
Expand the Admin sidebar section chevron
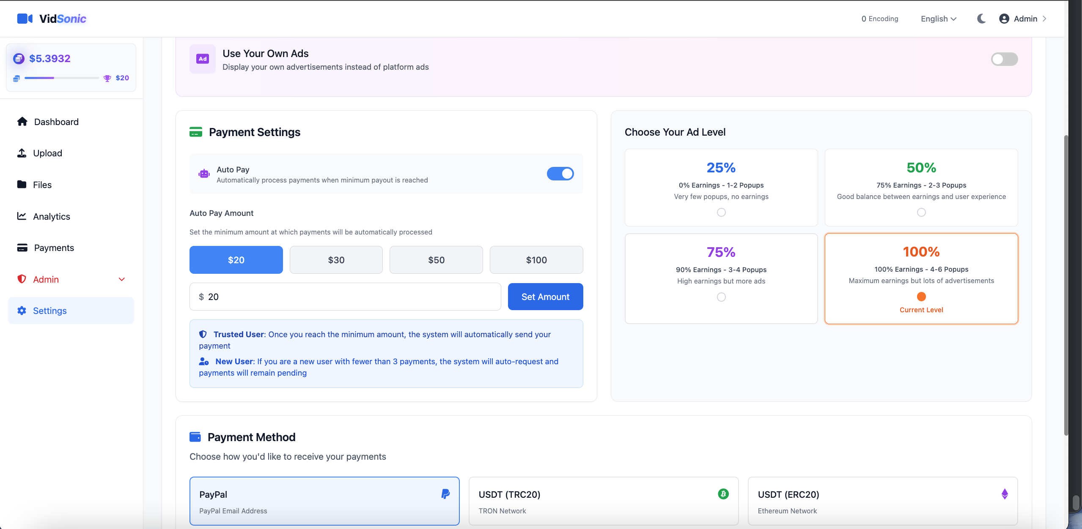tap(122, 279)
